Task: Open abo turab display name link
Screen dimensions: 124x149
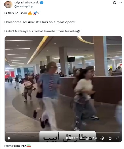Action: coord(27,3)
